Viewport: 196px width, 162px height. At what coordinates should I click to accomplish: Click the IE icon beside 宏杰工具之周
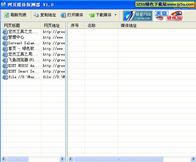5,54
